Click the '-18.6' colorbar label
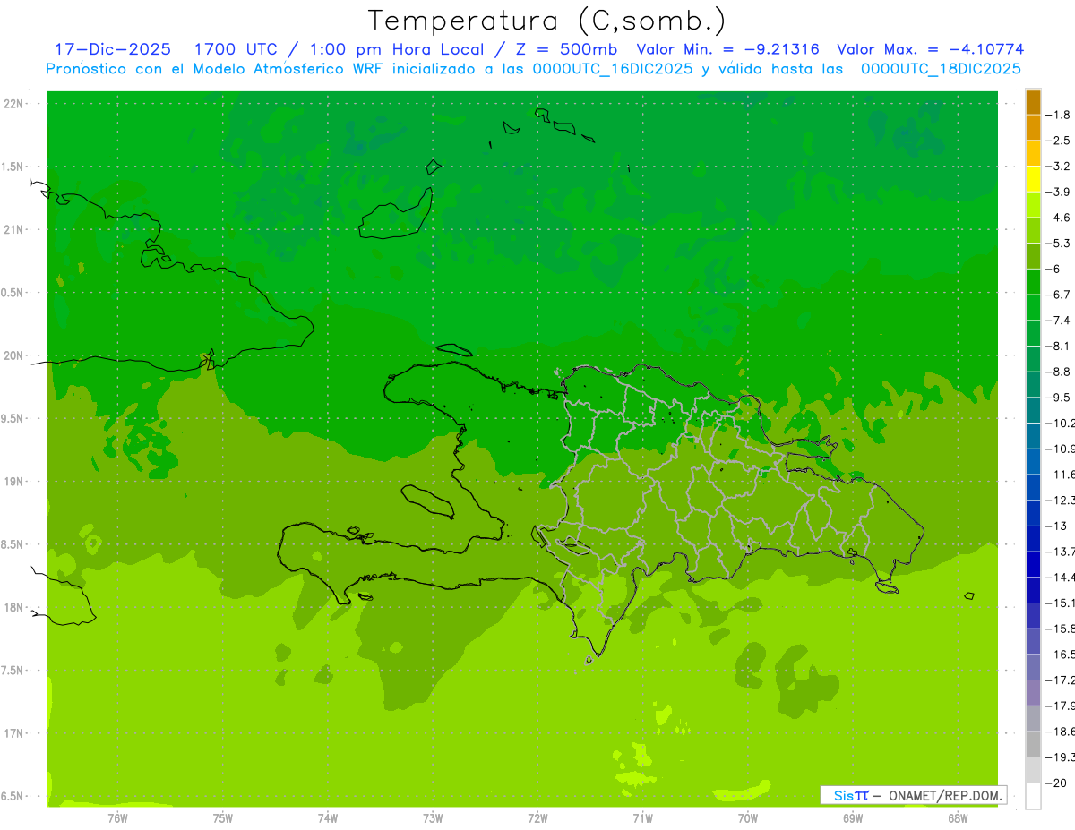 pyautogui.click(x=1061, y=732)
